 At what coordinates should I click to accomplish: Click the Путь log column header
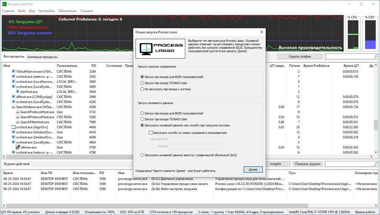pyautogui.click(x=292, y=173)
